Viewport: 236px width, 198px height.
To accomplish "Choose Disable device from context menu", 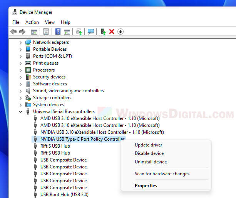I will point(149,153).
